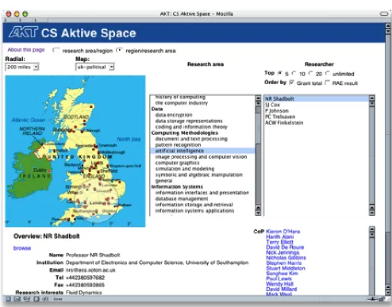
Task: Select computer graphics research area
Action: click(x=177, y=163)
